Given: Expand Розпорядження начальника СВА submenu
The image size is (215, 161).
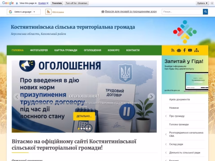Looking at the screenshot, I should tap(166, 134).
